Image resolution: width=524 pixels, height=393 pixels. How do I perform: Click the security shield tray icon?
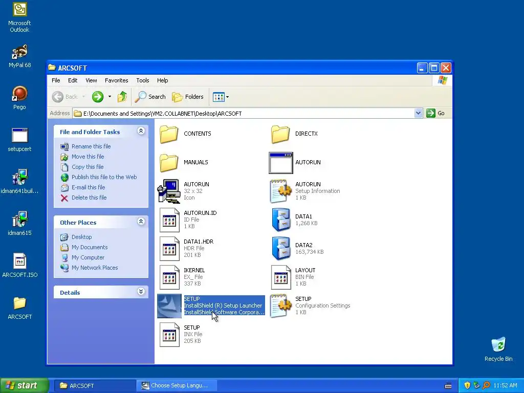click(467, 386)
